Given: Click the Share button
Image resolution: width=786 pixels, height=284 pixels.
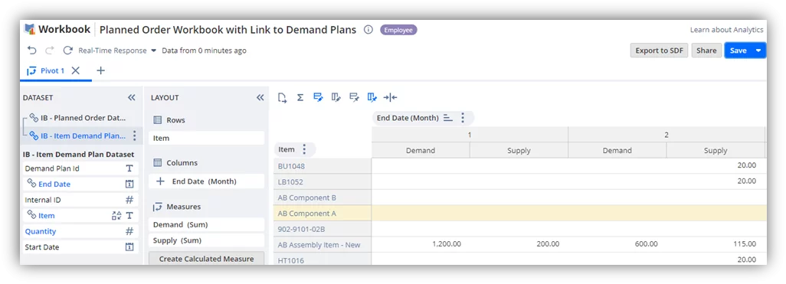Looking at the screenshot, I should click(x=706, y=51).
